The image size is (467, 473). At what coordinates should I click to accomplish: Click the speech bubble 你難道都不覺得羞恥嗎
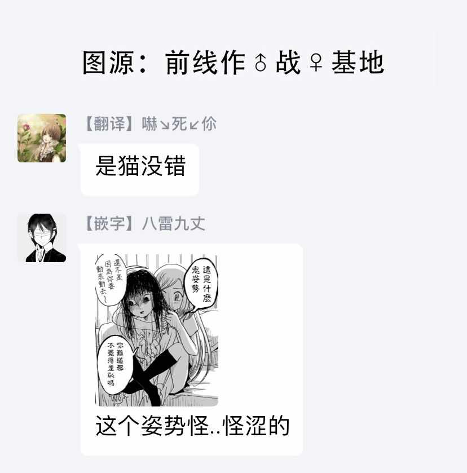pos(115,364)
